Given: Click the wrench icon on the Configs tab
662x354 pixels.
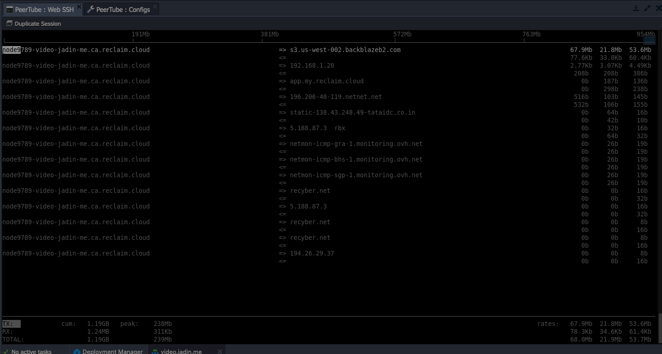Looking at the screenshot, I should click(91, 9).
